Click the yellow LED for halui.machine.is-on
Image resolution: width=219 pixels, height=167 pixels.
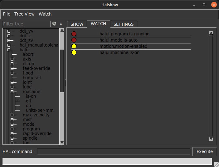pyautogui.click(x=74, y=52)
